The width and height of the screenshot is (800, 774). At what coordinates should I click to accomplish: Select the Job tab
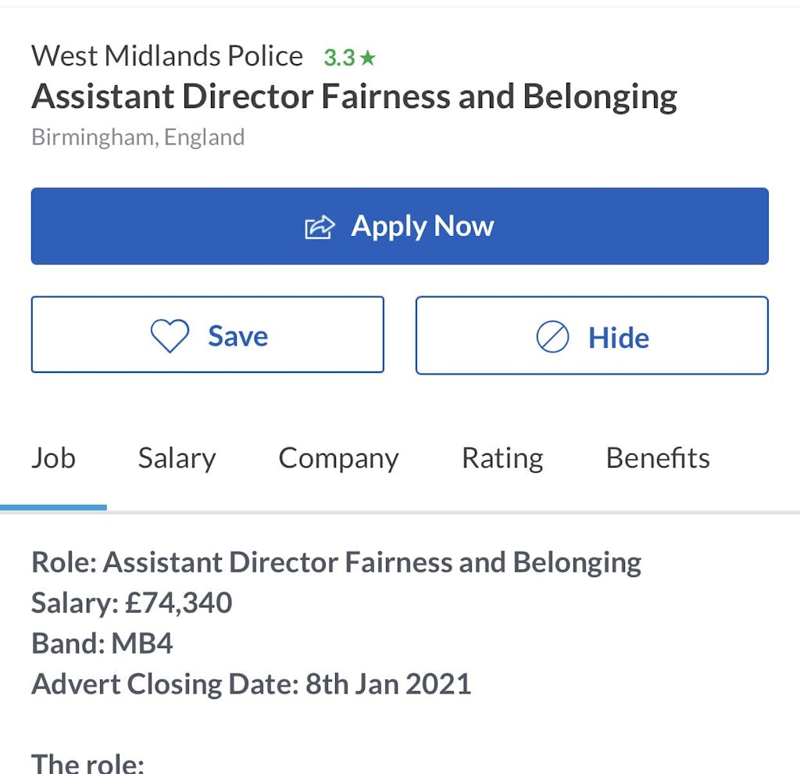(53, 458)
